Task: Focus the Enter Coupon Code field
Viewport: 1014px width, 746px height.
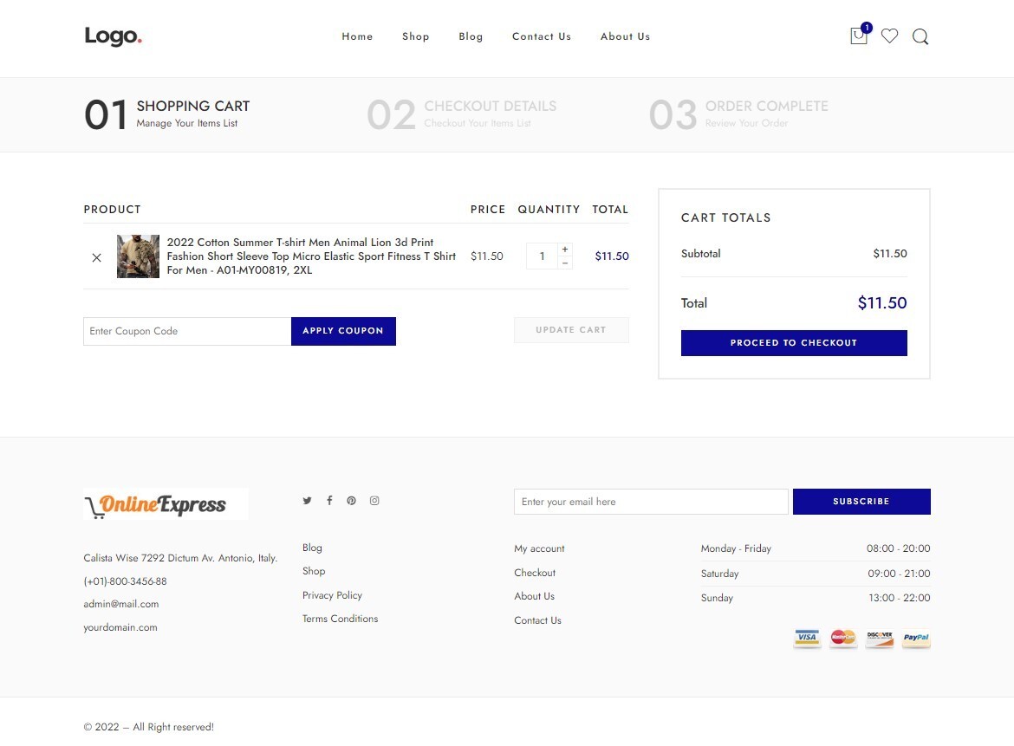Action: tap(187, 331)
